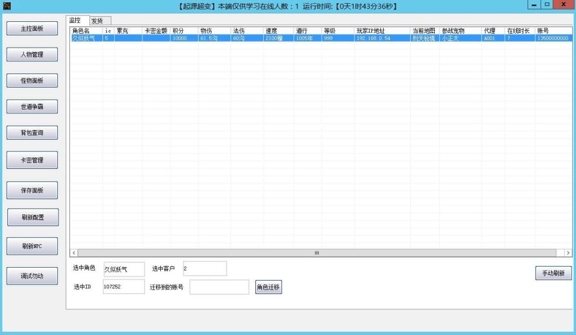Image resolution: width=576 pixels, height=335 pixels.
Task: Click the 世道争霸 button
Action: pos(32,107)
